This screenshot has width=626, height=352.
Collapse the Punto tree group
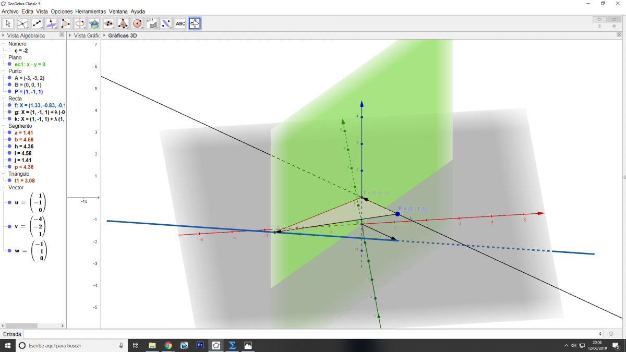click(4, 71)
